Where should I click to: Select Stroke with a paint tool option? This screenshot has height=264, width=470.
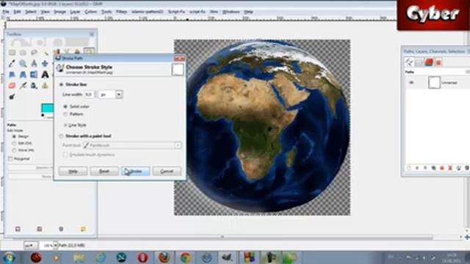62,136
